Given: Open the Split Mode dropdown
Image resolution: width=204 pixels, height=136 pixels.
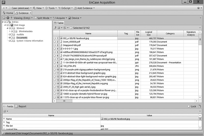Looking at the screenshot, I should click(43, 18).
